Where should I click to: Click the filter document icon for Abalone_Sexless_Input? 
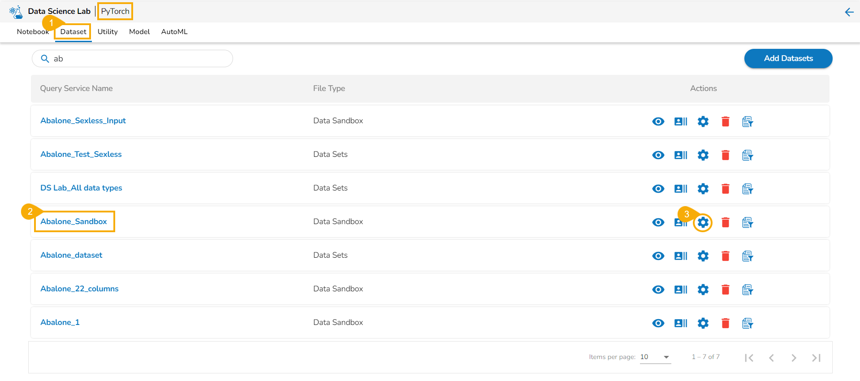747,121
